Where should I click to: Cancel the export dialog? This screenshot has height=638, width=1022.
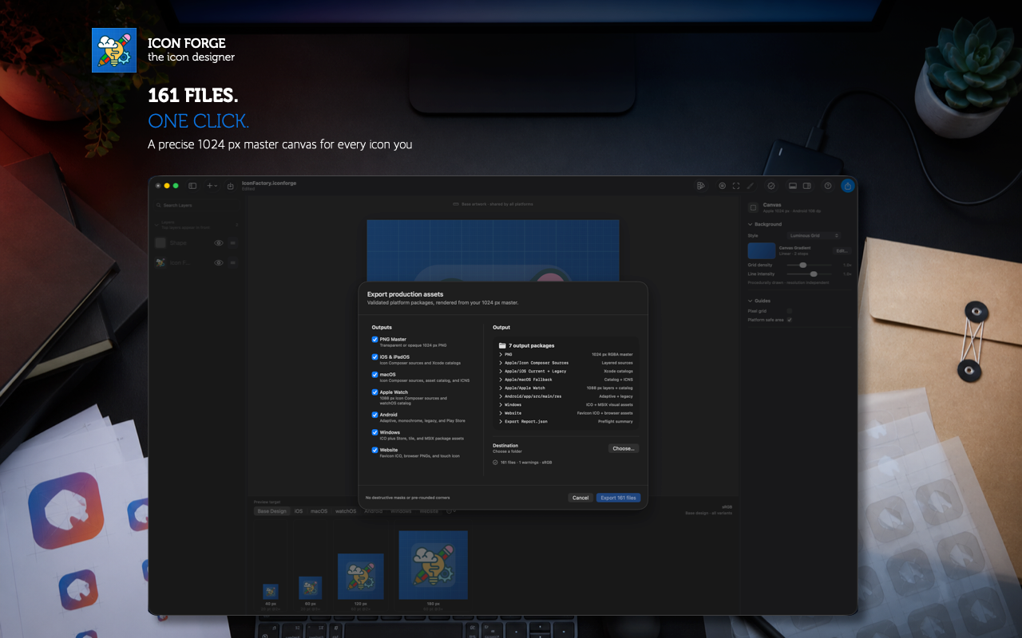pos(580,498)
